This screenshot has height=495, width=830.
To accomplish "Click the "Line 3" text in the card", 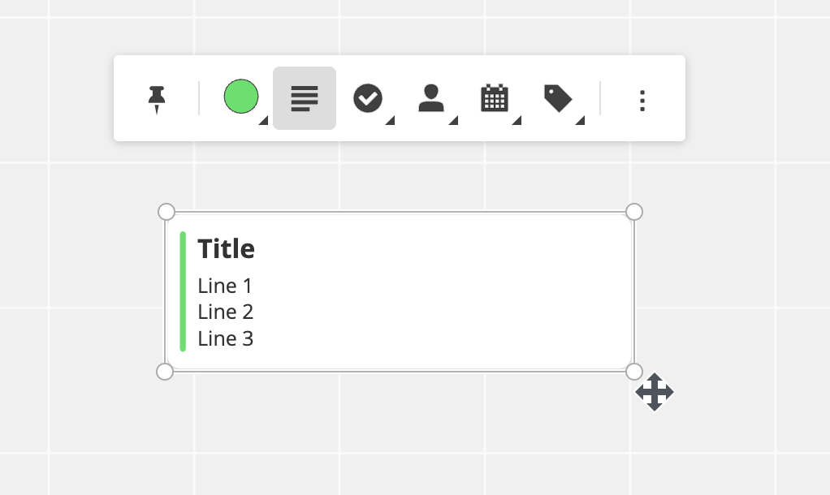I will (x=225, y=338).
